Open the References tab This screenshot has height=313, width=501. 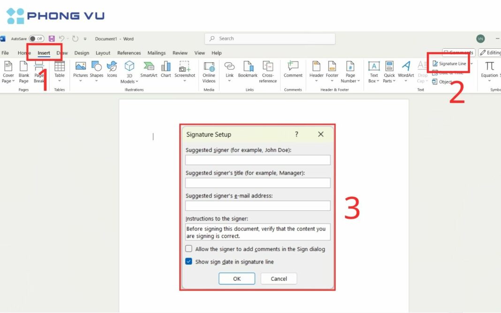[129, 53]
